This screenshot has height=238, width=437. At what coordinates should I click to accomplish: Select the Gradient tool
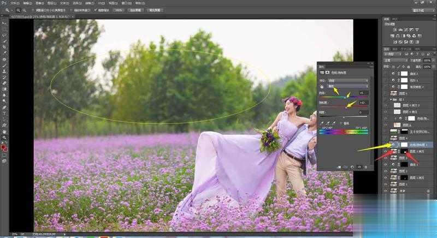[x=4, y=90]
